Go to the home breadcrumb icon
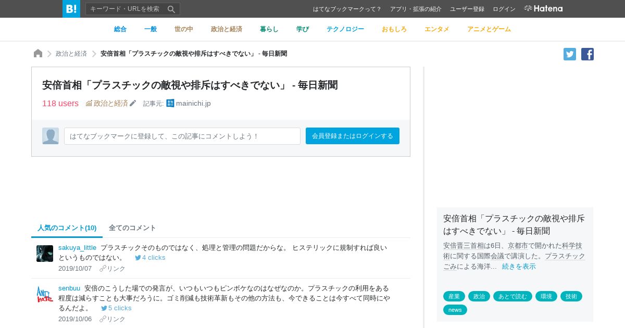 38,54
